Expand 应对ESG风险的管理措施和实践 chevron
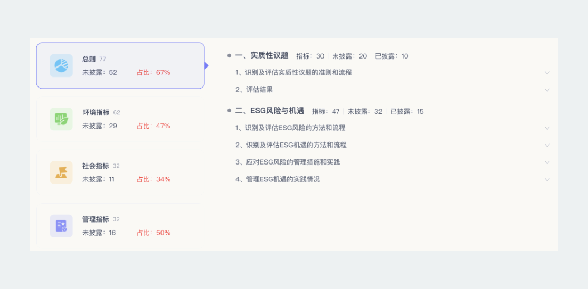 [547, 162]
